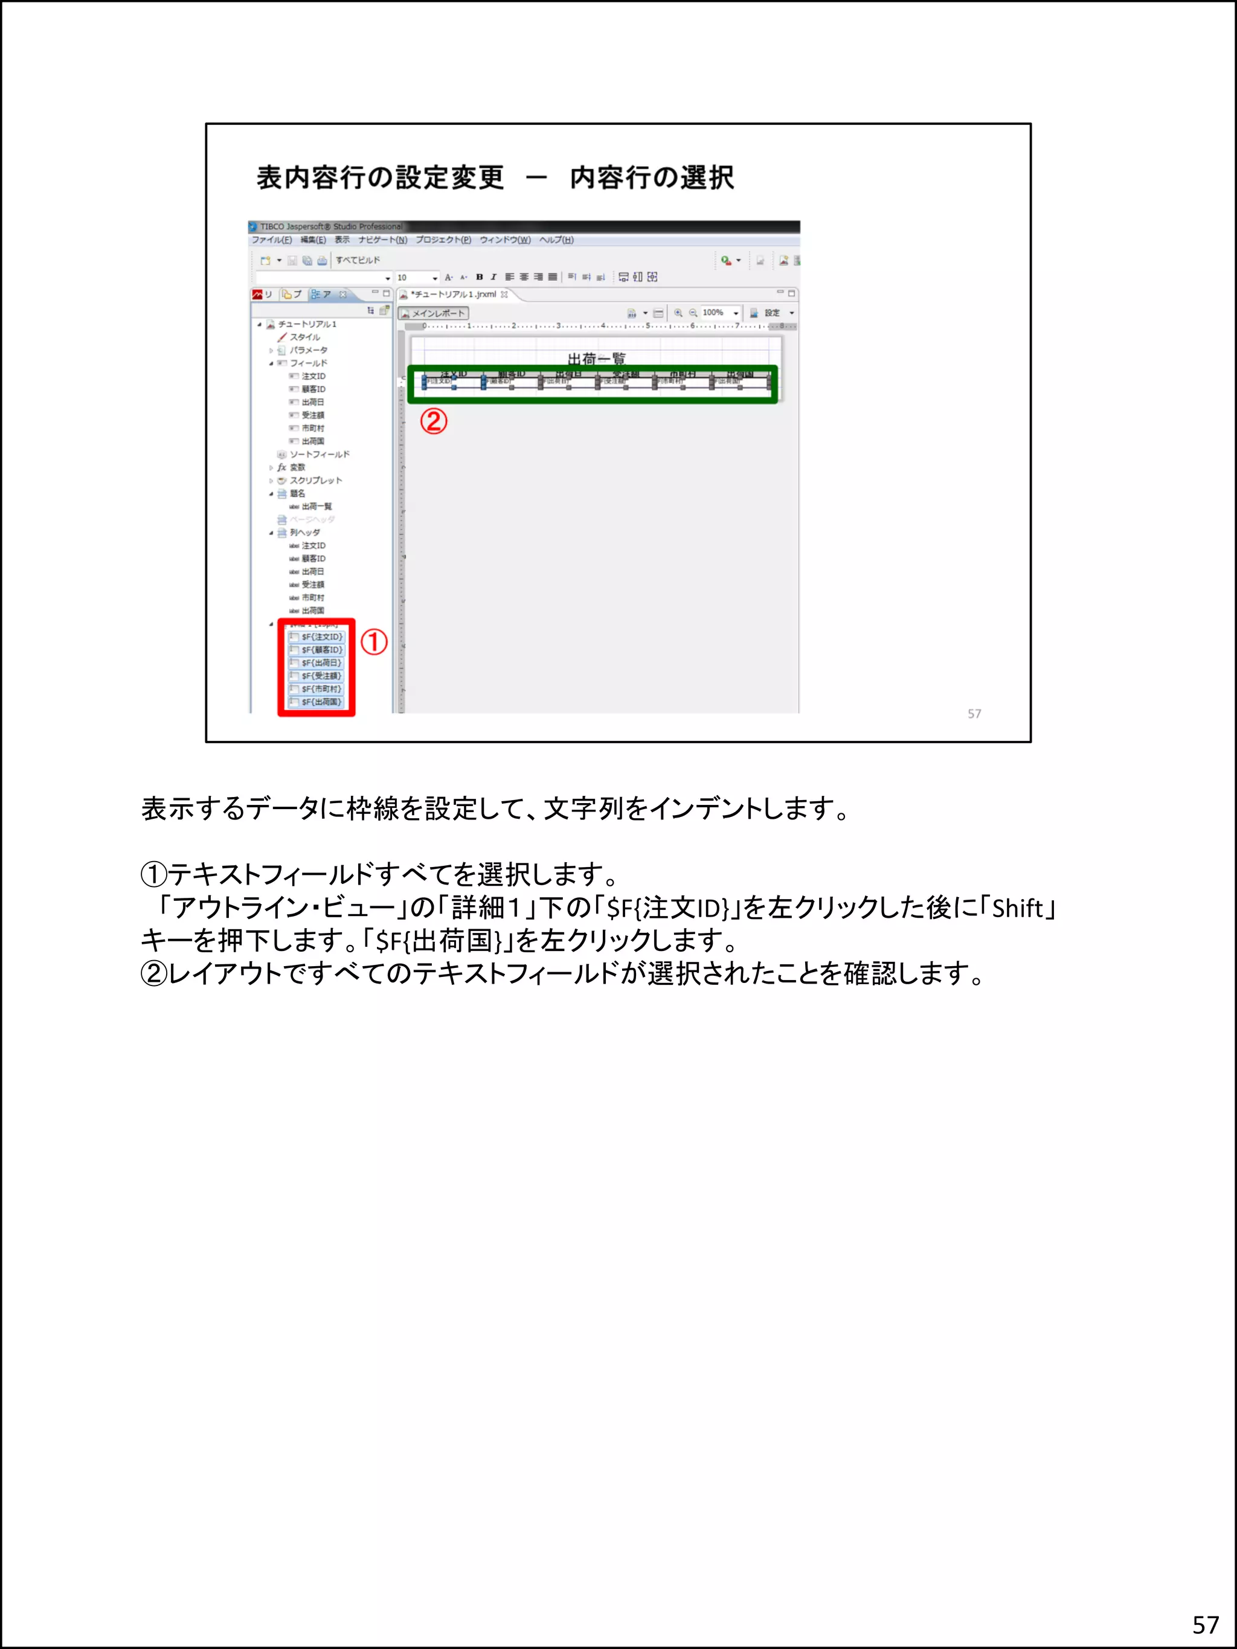Toggle Italic formatting
The image size is (1237, 1649).
493,277
